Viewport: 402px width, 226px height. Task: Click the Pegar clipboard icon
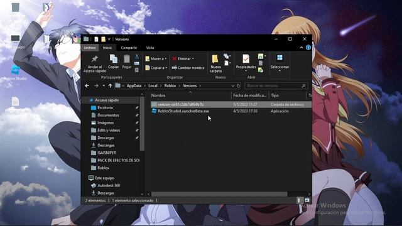point(127,59)
